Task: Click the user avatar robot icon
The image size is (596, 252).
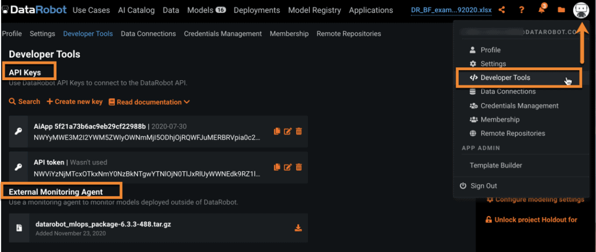Action: [x=581, y=10]
